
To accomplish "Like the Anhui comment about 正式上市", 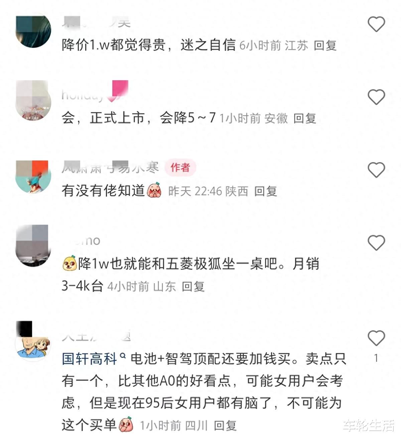I will tap(376, 97).
